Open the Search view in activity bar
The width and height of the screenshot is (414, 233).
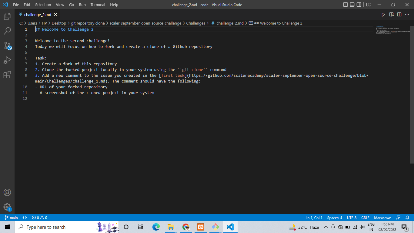(x=7, y=31)
